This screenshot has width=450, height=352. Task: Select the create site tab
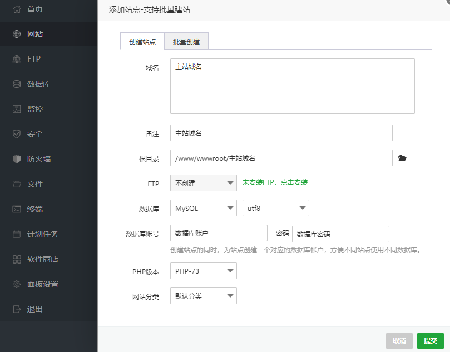(x=142, y=42)
